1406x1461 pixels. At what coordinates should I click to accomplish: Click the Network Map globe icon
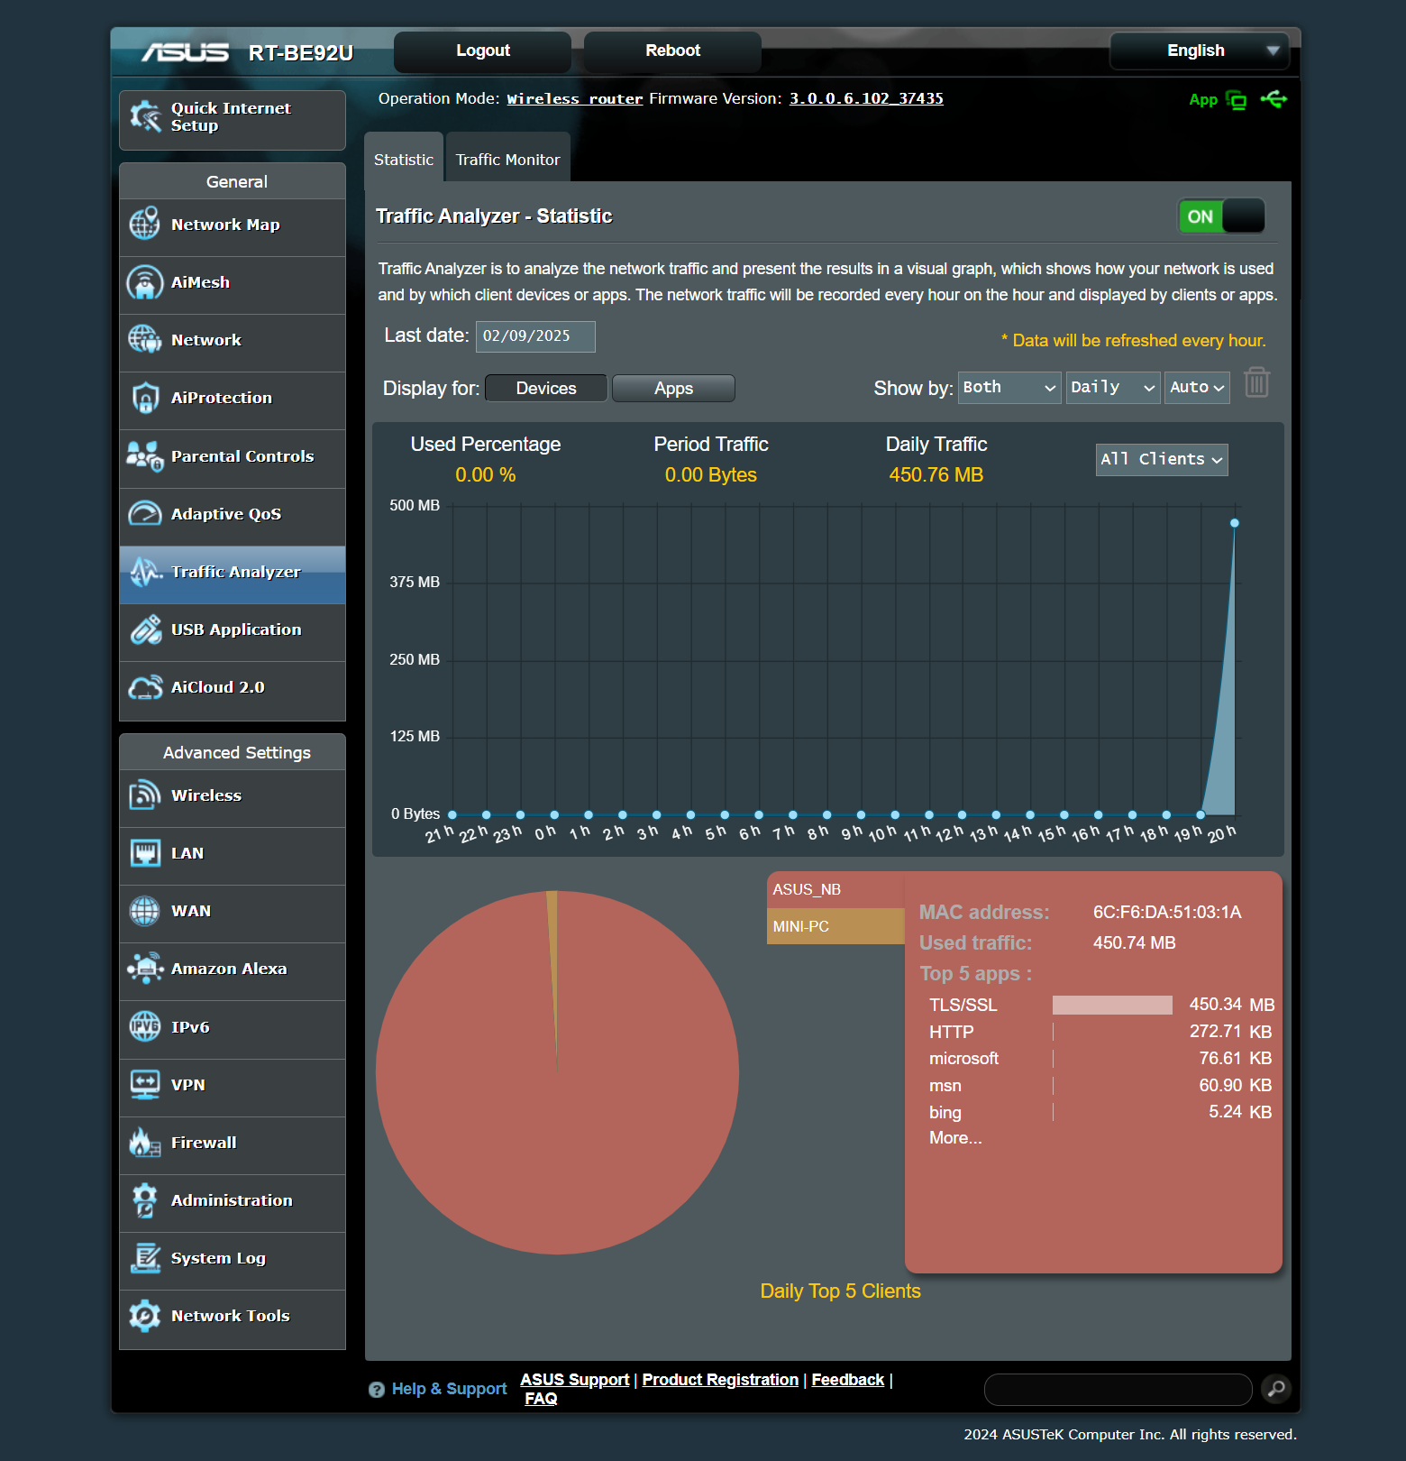145,224
